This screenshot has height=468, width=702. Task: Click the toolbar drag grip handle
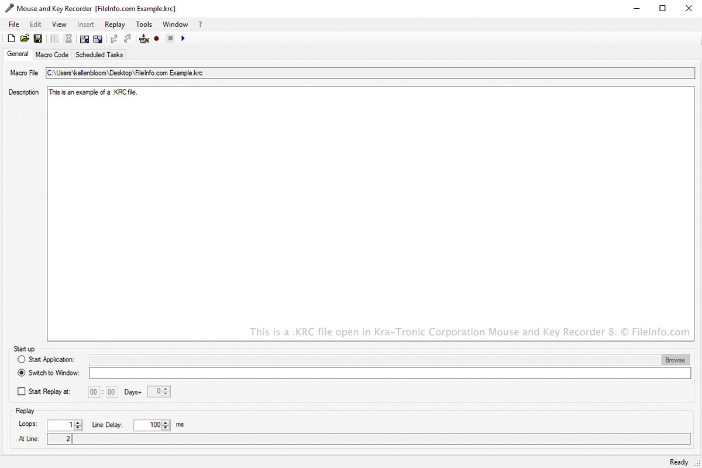tap(3, 39)
